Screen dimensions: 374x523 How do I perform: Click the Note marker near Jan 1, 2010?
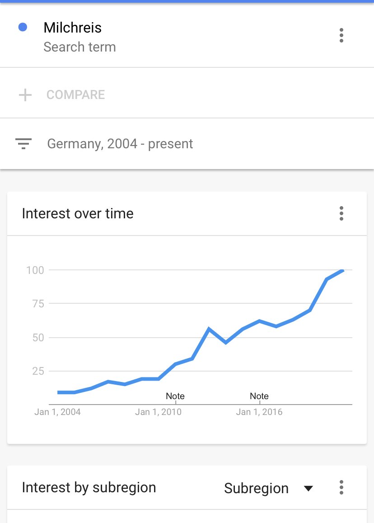click(175, 396)
